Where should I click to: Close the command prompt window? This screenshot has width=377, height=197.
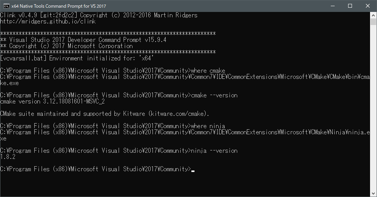coord(368,6)
